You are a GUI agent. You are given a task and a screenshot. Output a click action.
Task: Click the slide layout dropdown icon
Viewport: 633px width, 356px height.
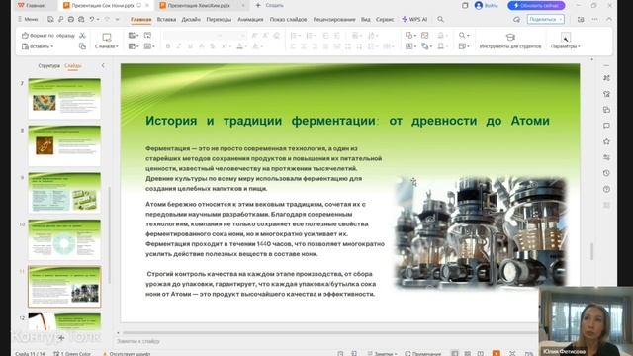pyautogui.click(x=134, y=46)
